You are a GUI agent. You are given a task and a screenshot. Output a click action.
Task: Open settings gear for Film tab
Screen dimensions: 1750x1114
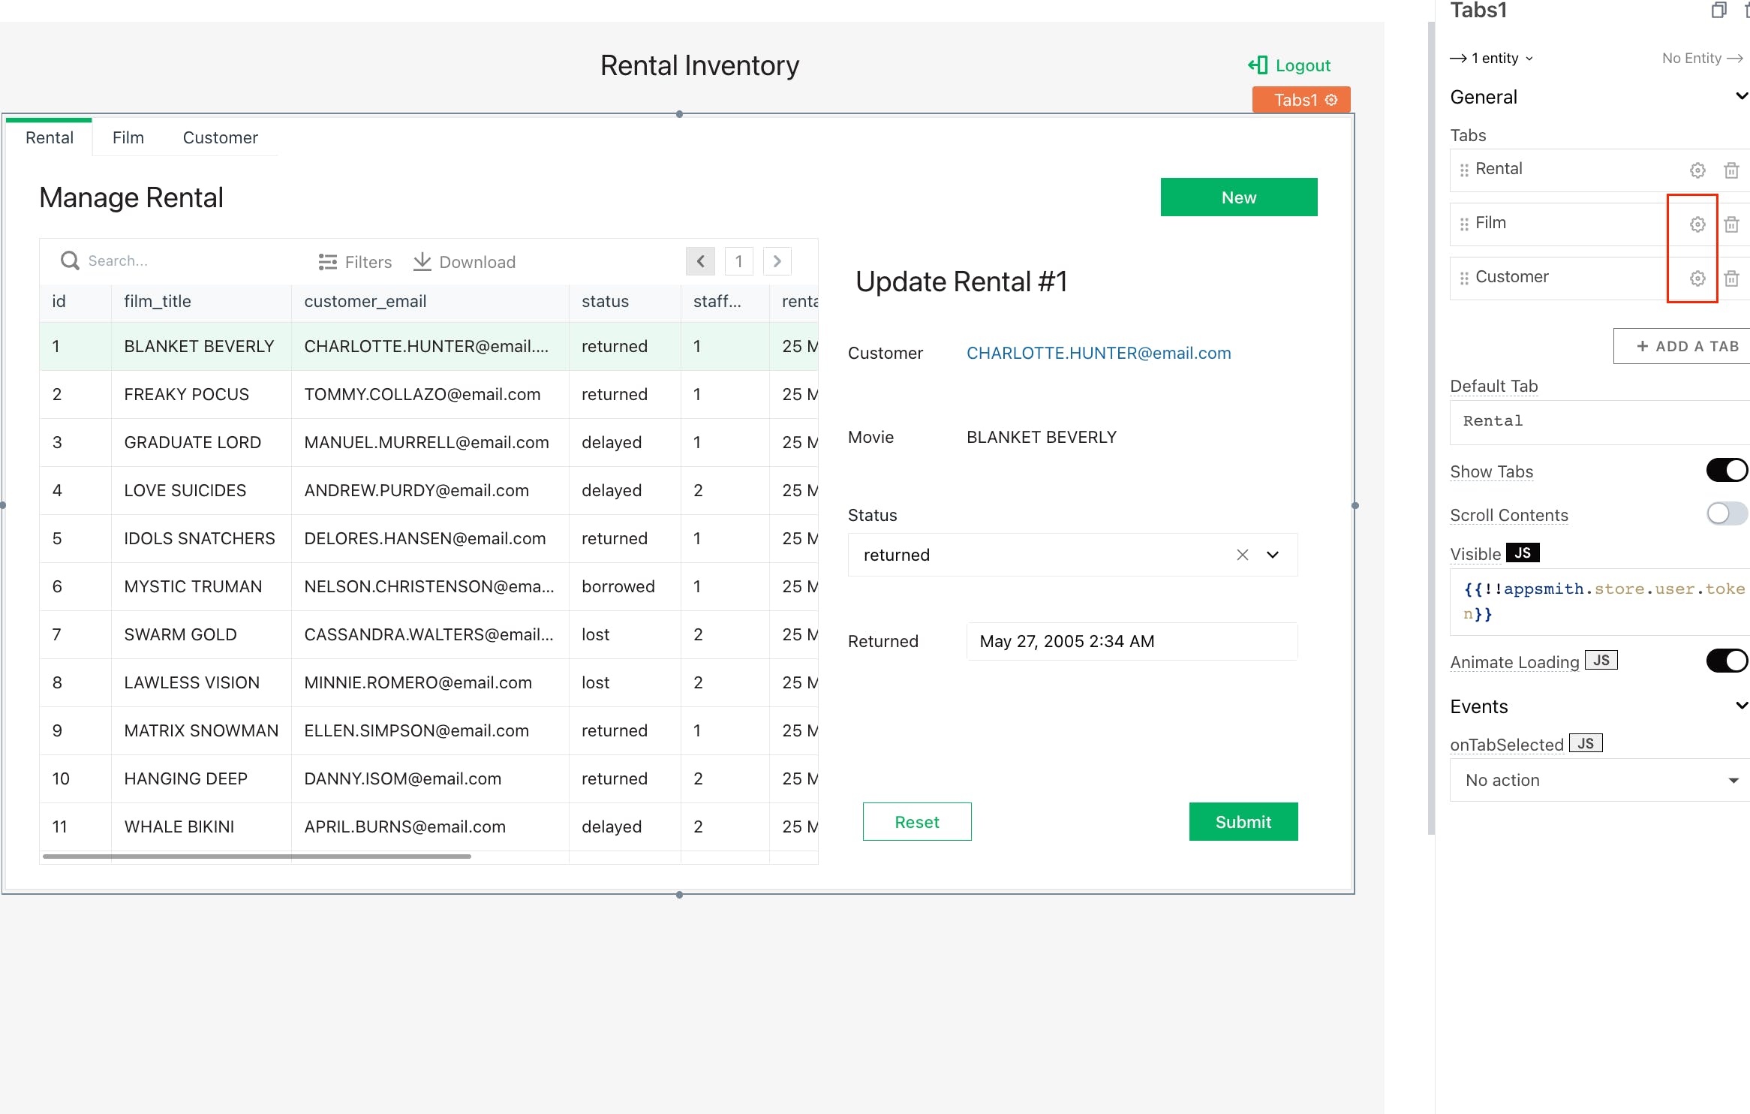1697,224
